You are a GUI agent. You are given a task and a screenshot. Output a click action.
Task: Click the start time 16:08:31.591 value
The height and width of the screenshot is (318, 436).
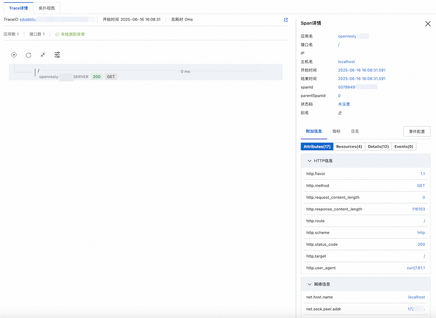(362, 70)
